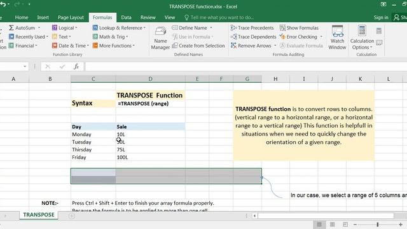407x229 pixels.
Task: Click horizontal scrollbar left arrow
Action: 254,216
